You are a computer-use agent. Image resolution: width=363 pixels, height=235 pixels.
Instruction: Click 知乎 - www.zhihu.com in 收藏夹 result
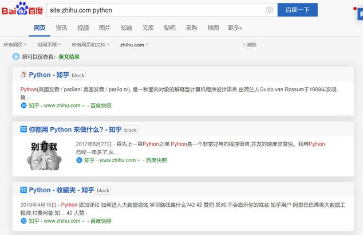point(54,221)
